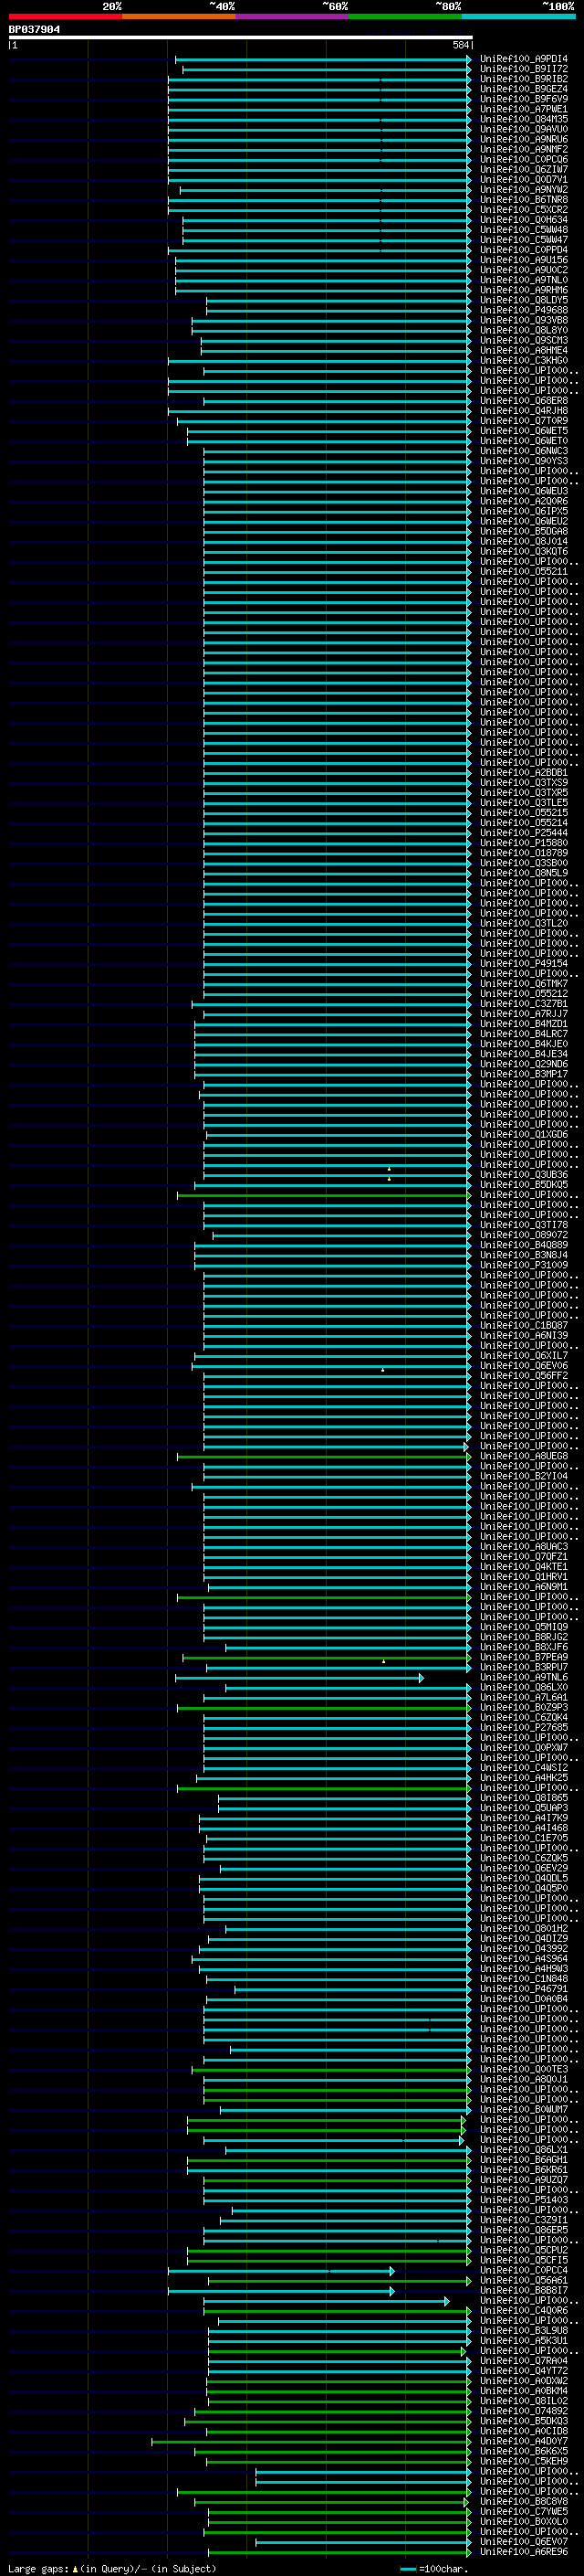
Task: Select hit UniRef100_A9PDI4
Action: [524, 59]
